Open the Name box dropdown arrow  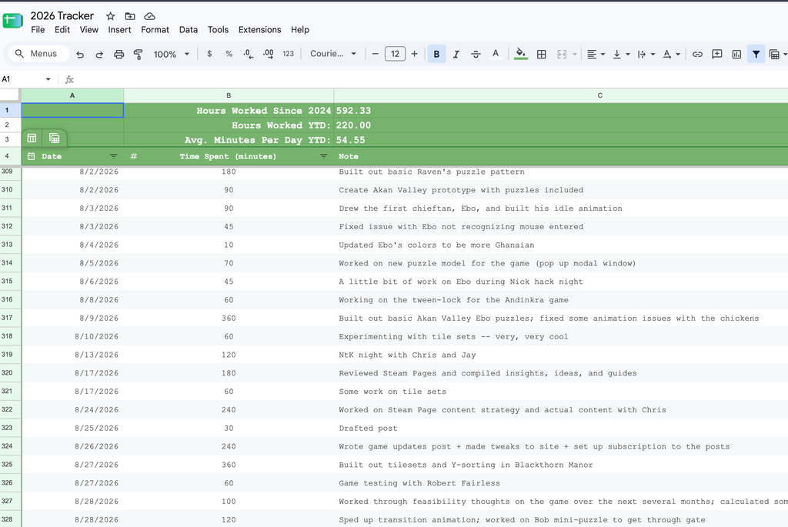pyautogui.click(x=48, y=79)
